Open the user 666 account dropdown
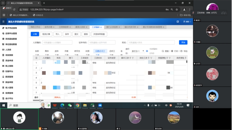Screen dimensions: 232x130 [187, 22]
